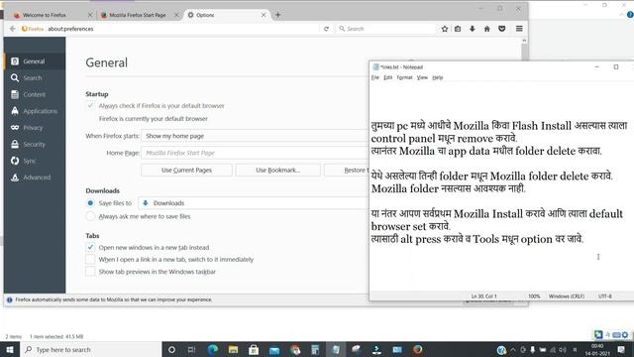Click the volume icon in system tray
The width and height of the screenshot is (634, 357).
(x=563, y=349)
